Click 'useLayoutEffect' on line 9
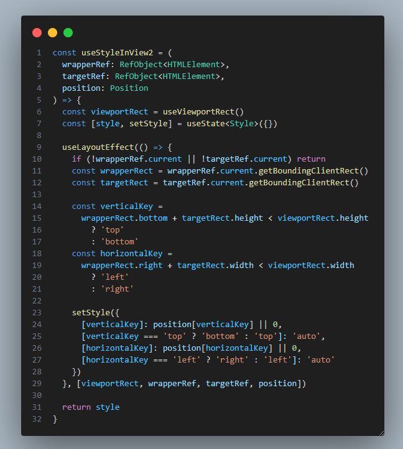The width and height of the screenshot is (403, 449). [98, 147]
